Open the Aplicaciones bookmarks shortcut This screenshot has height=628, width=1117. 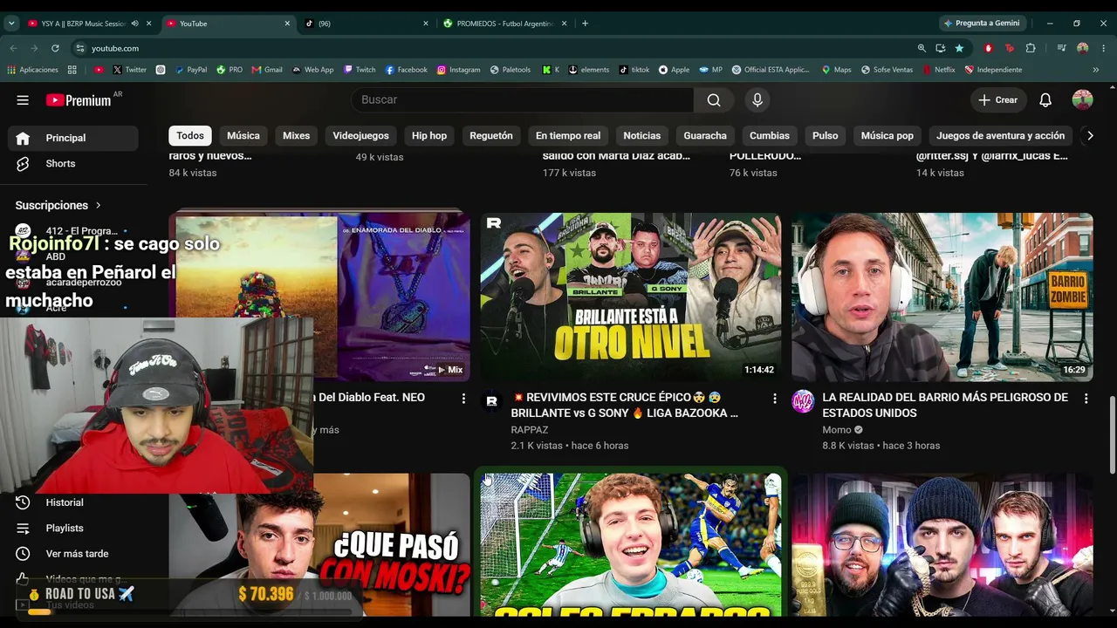33,70
